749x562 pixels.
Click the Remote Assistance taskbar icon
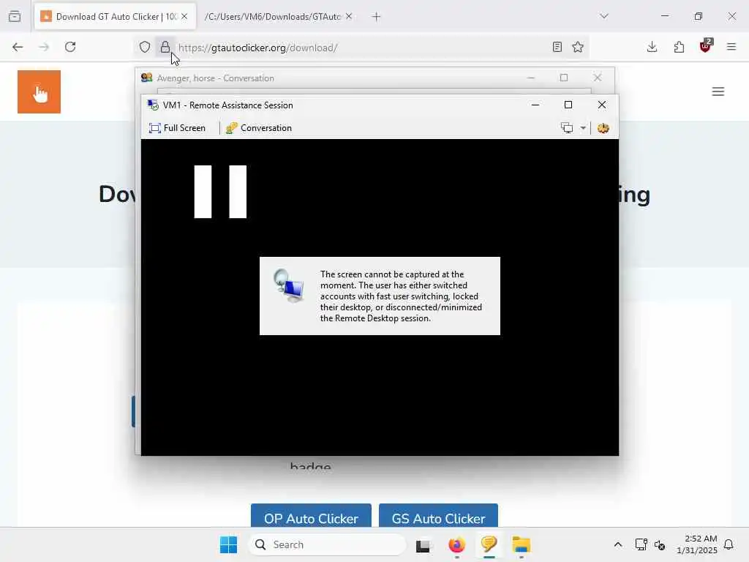[489, 544]
